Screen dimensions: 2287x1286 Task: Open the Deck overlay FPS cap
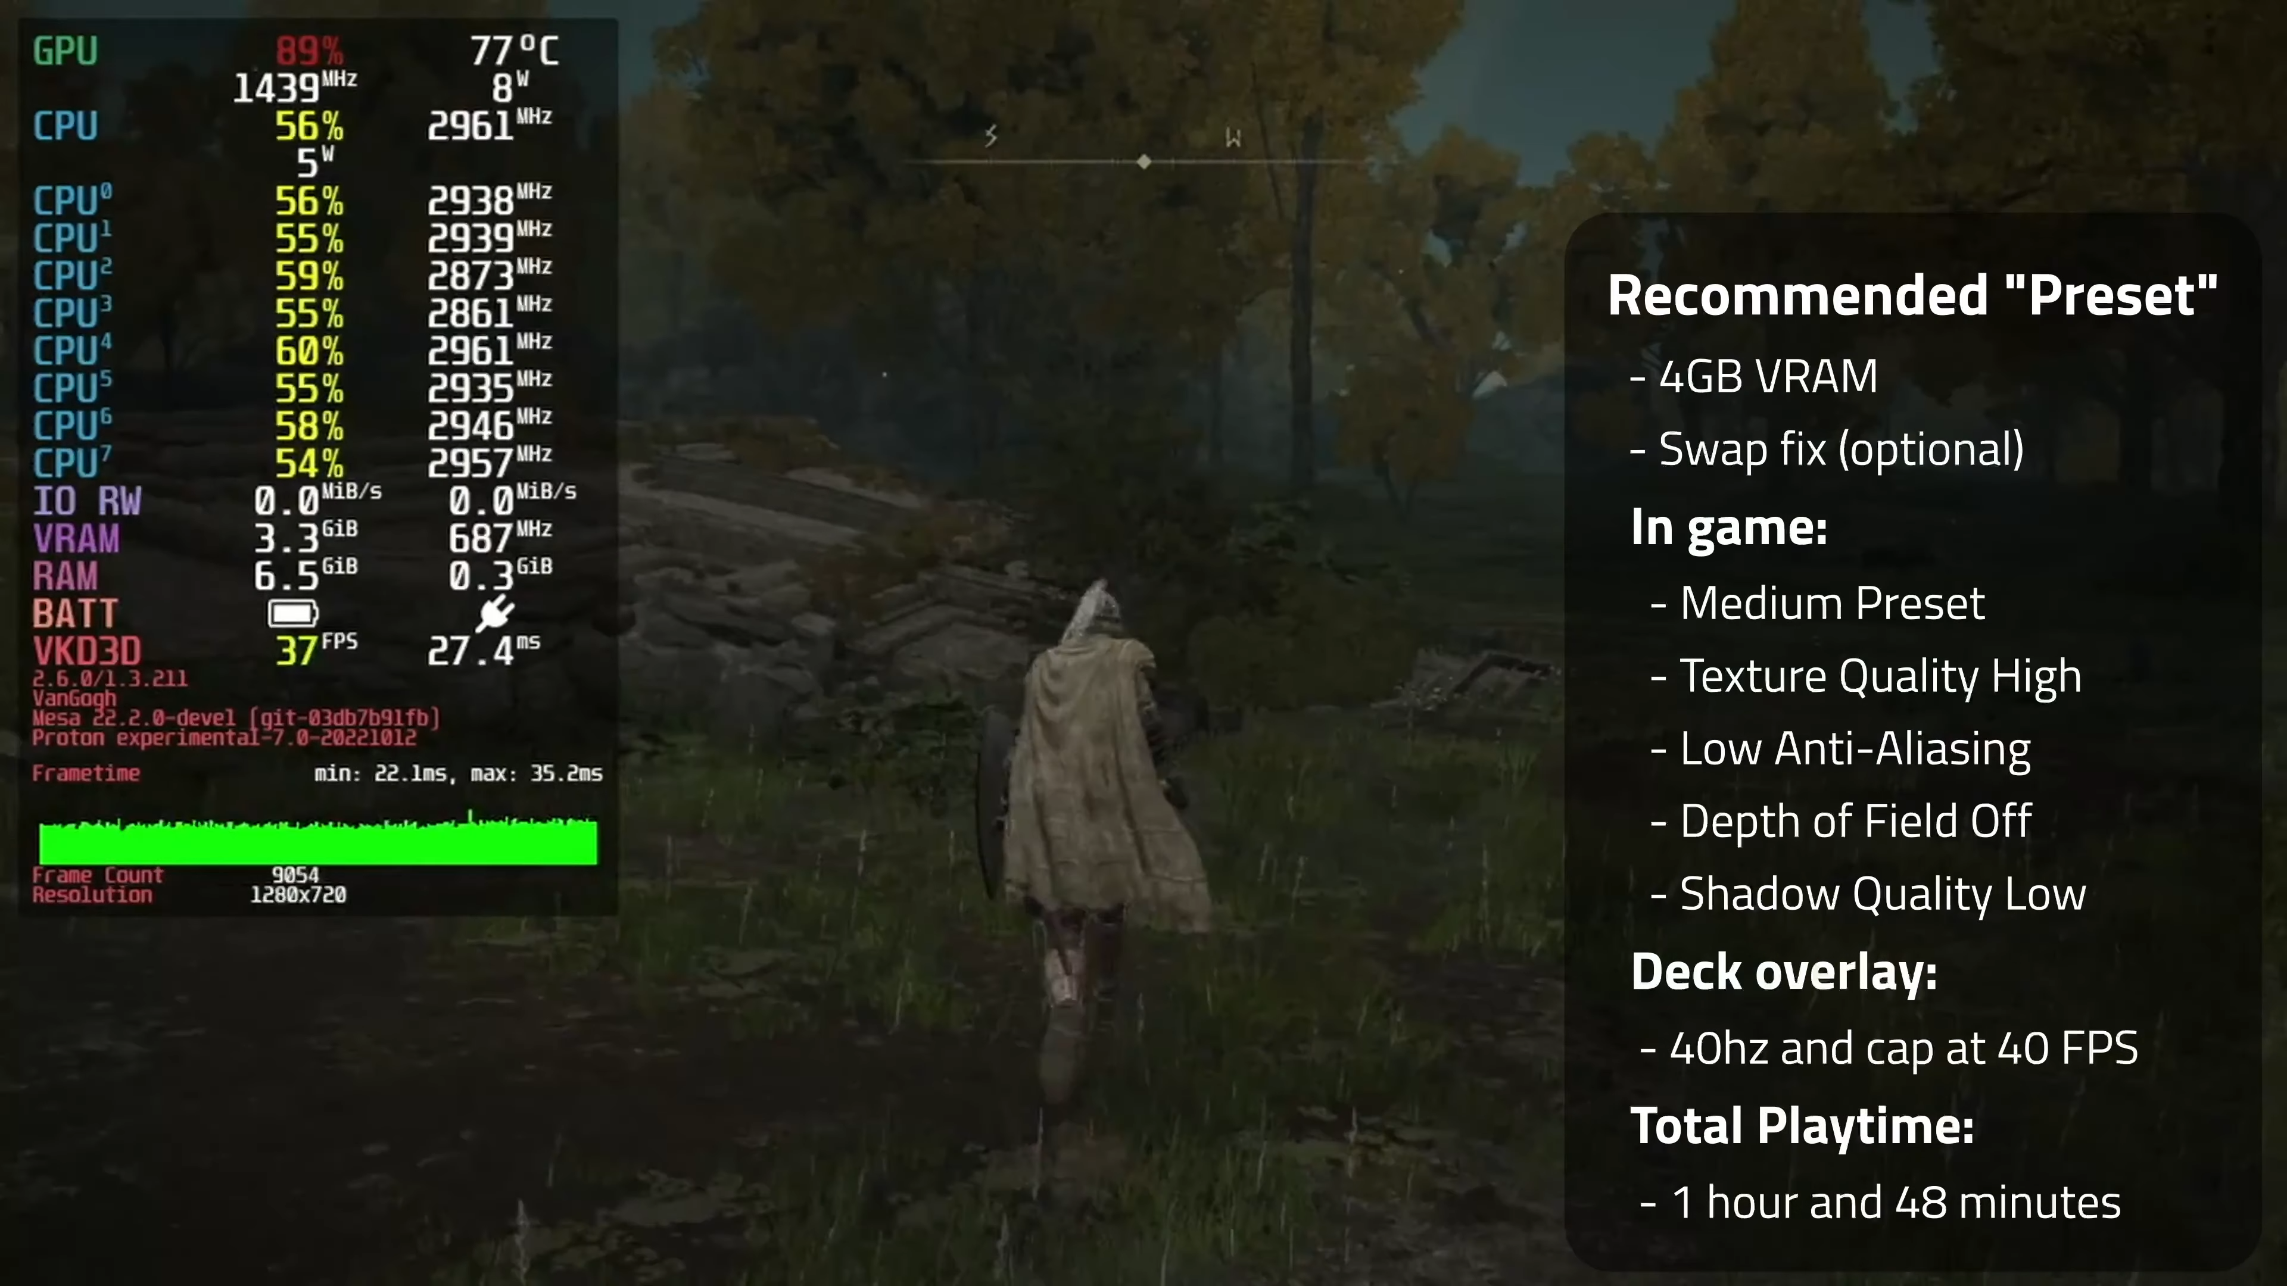pyautogui.click(x=1900, y=1047)
